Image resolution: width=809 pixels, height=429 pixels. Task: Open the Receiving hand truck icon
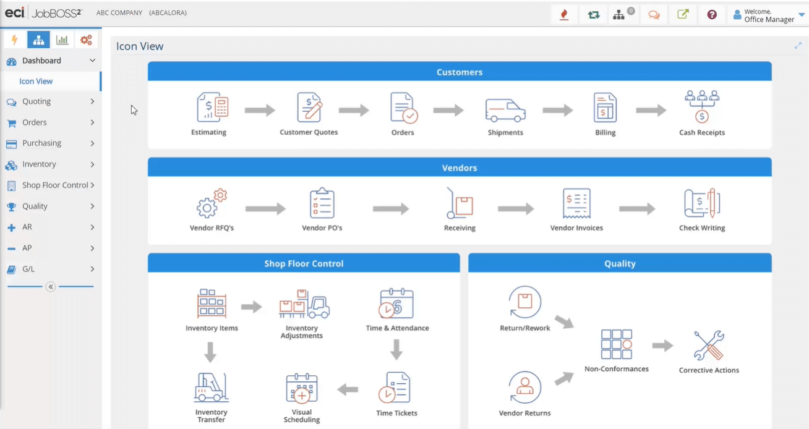[460, 203]
